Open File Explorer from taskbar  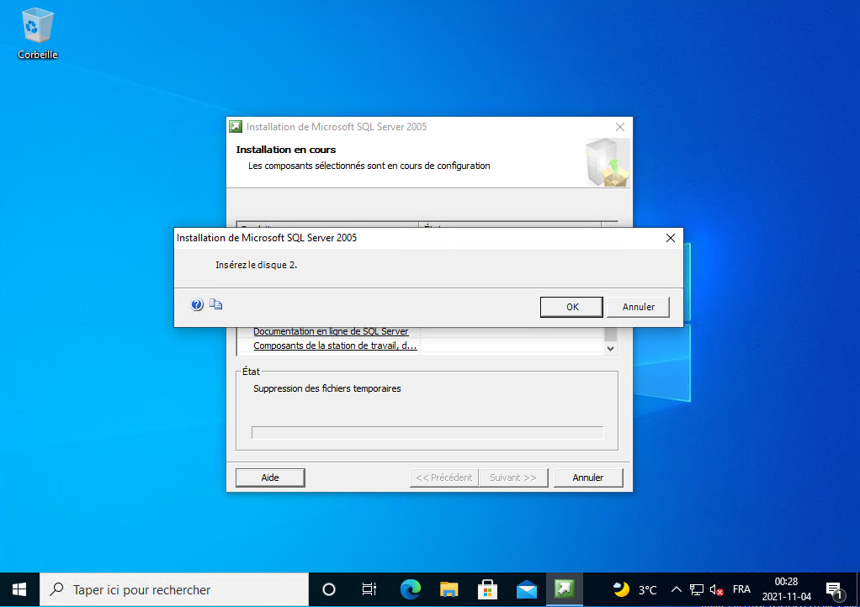click(x=449, y=589)
